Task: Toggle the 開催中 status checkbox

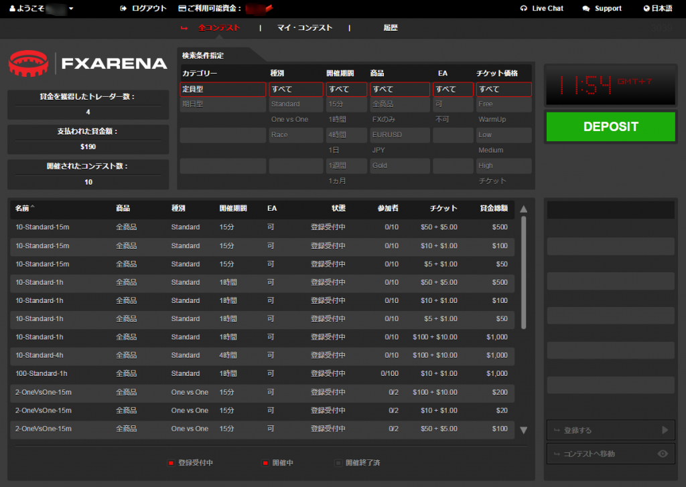Action: point(265,463)
